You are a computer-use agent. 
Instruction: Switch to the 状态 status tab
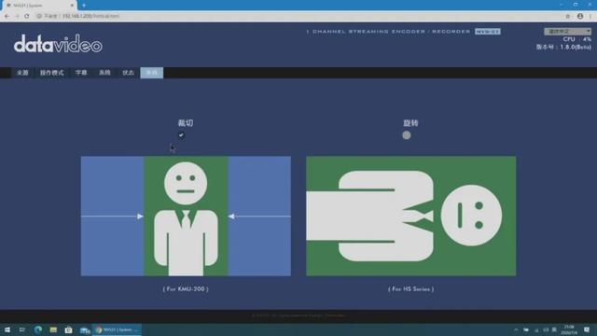pos(129,73)
